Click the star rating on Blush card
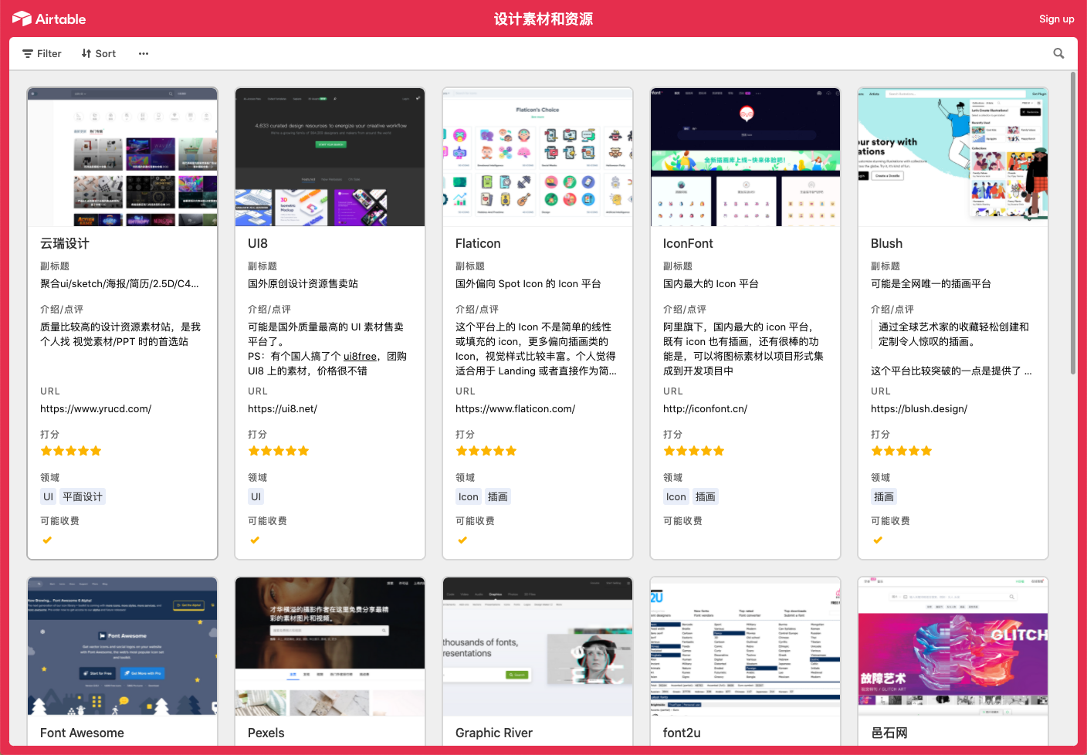Image resolution: width=1087 pixels, height=755 pixels. [902, 451]
